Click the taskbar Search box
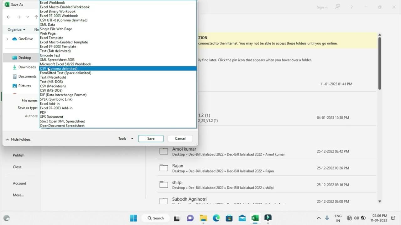 point(156,218)
